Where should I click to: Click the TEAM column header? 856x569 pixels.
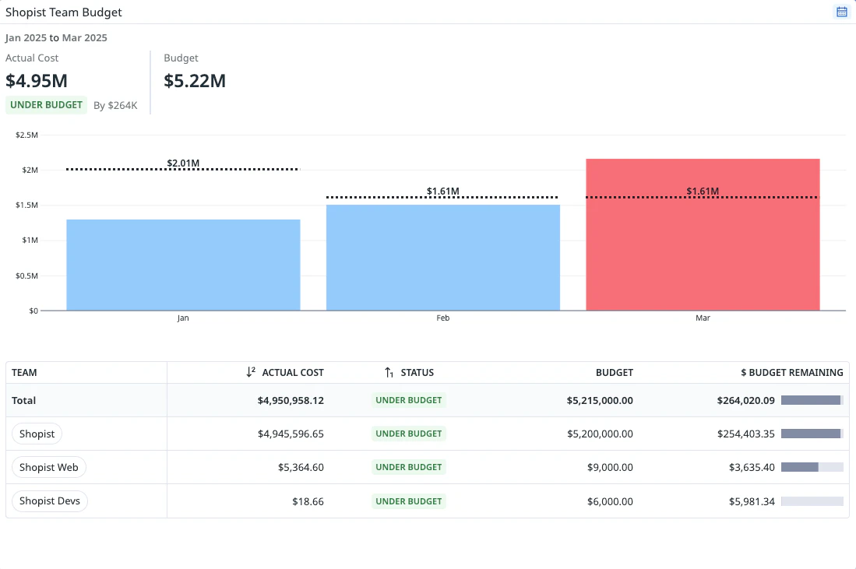[25, 373]
